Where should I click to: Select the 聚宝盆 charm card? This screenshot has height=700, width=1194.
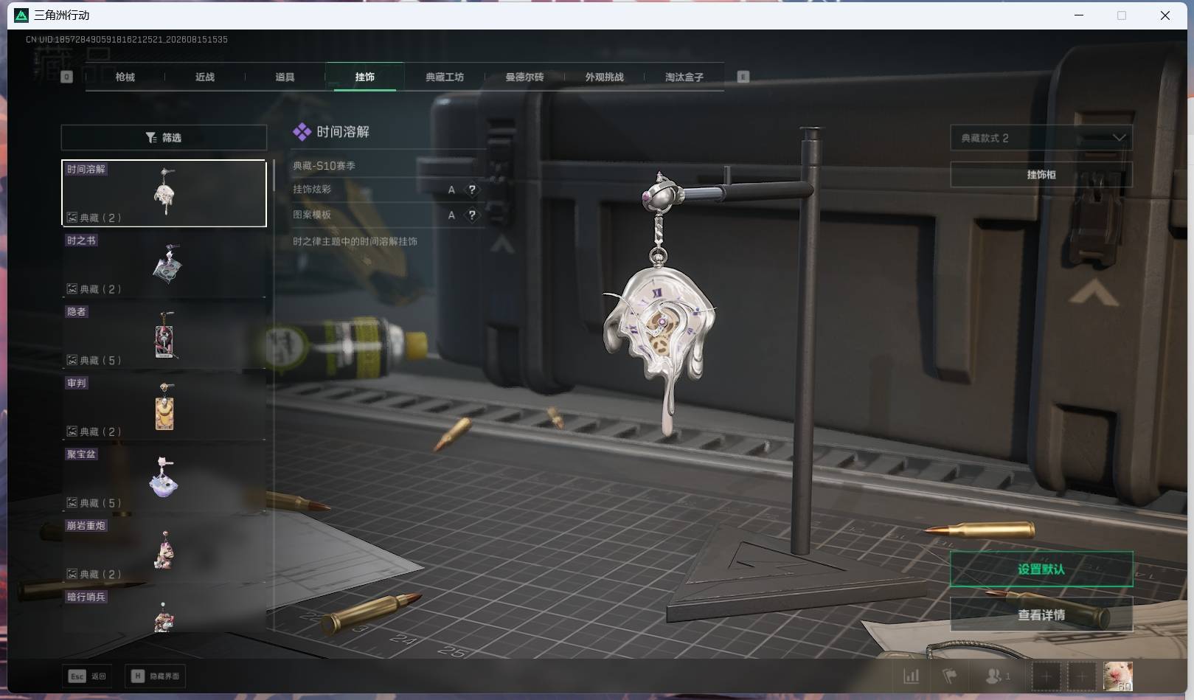(164, 479)
